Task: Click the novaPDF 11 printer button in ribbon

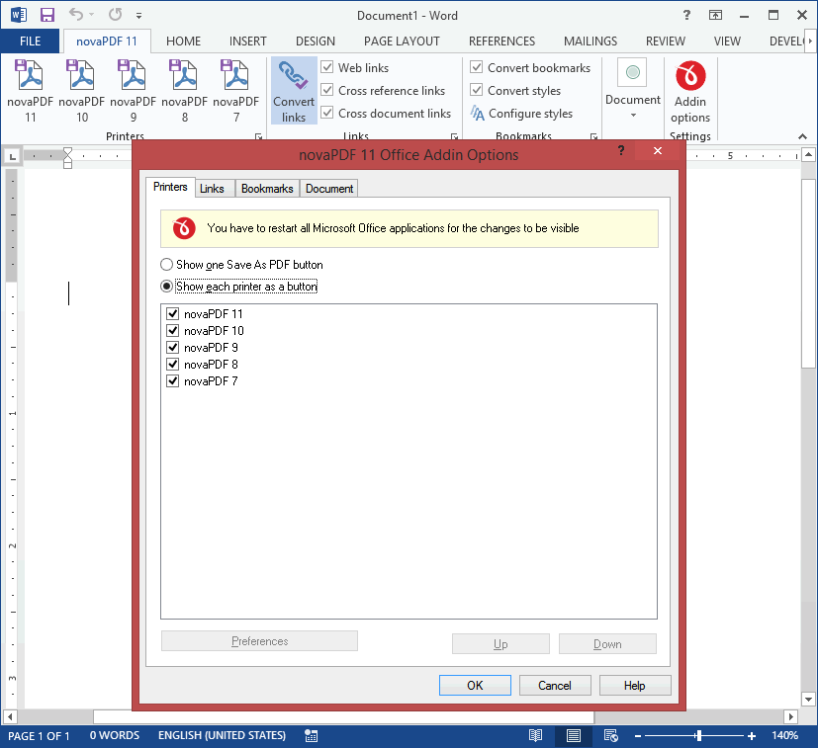Action: click(31, 91)
